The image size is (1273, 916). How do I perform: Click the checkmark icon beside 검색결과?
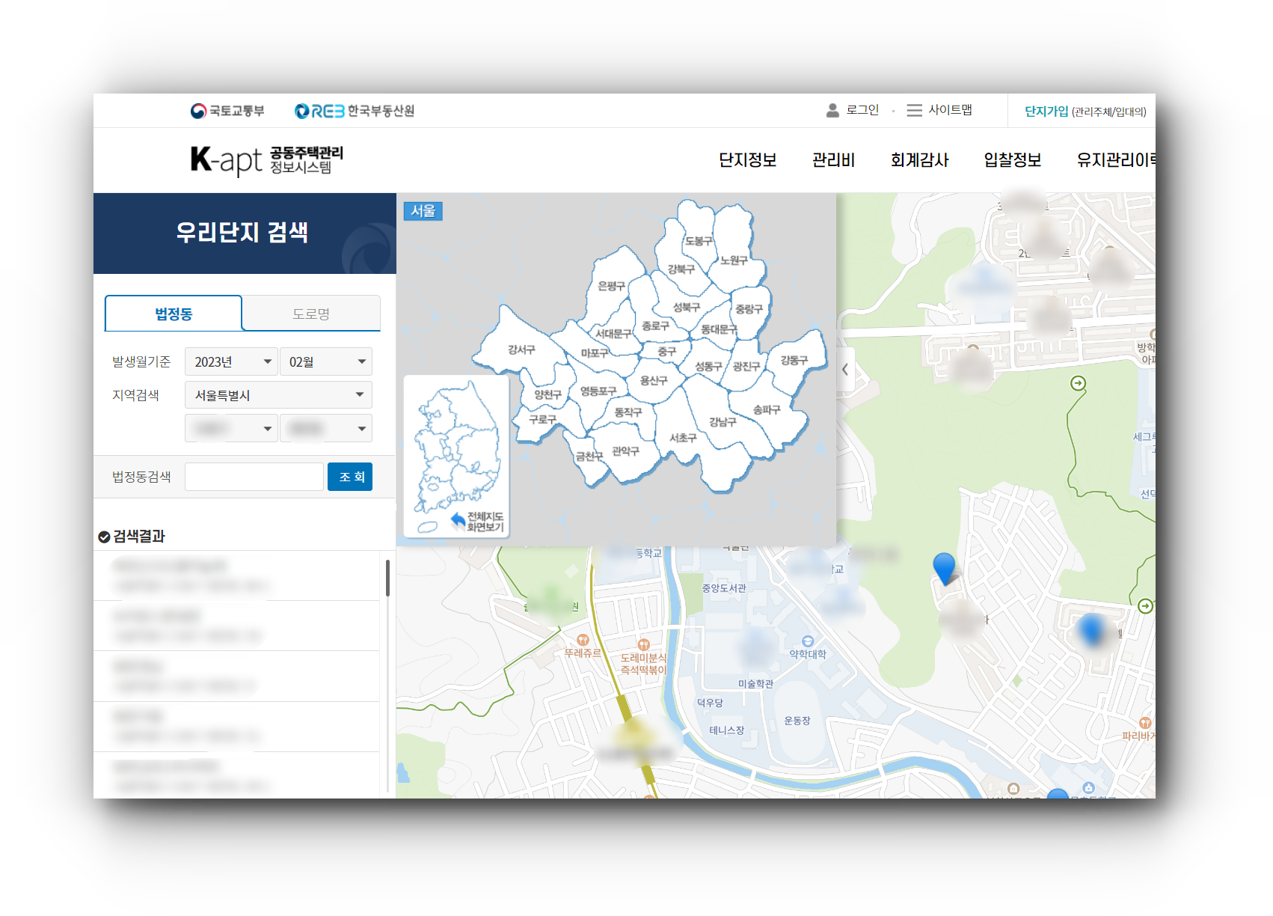pyautogui.click(x=104, y=537)
